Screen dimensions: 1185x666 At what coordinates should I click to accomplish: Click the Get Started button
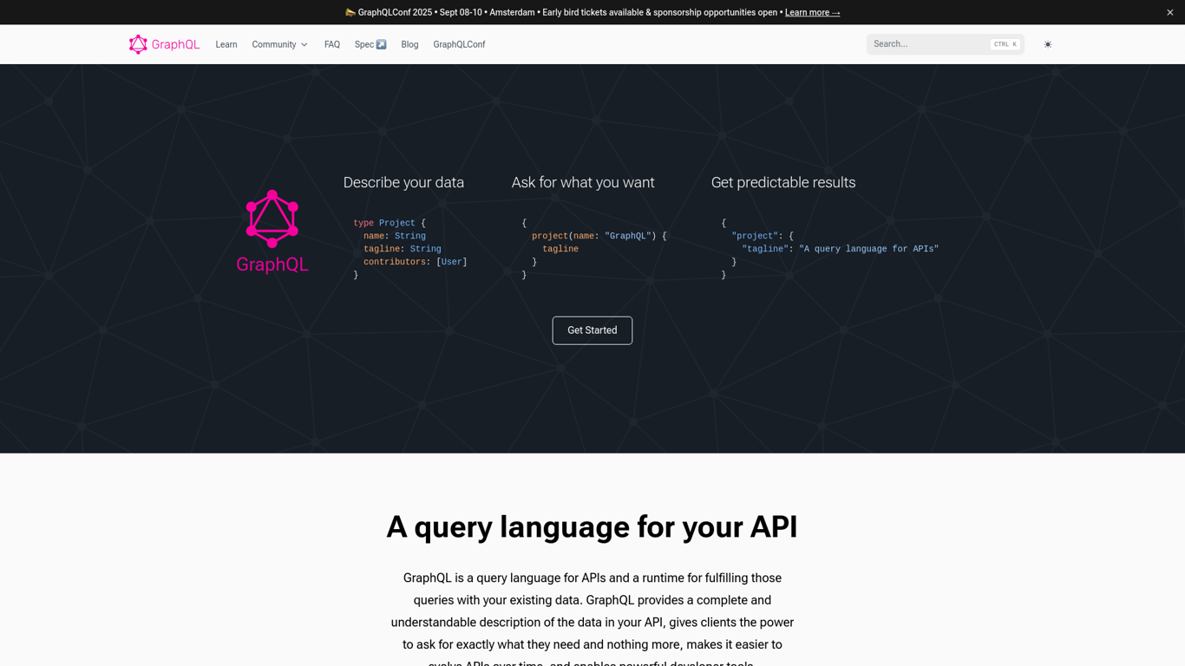tap(592, 330)
